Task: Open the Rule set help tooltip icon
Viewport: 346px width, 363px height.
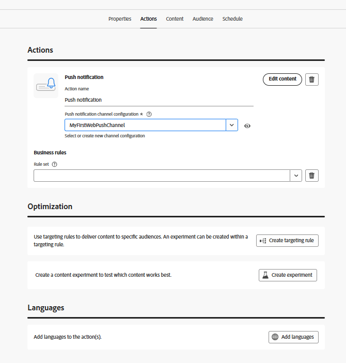Action: (x=54, y=164)
